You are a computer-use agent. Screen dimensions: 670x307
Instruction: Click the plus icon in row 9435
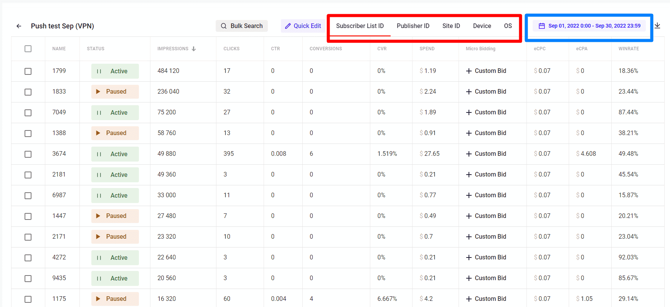(x=469, y=278)
